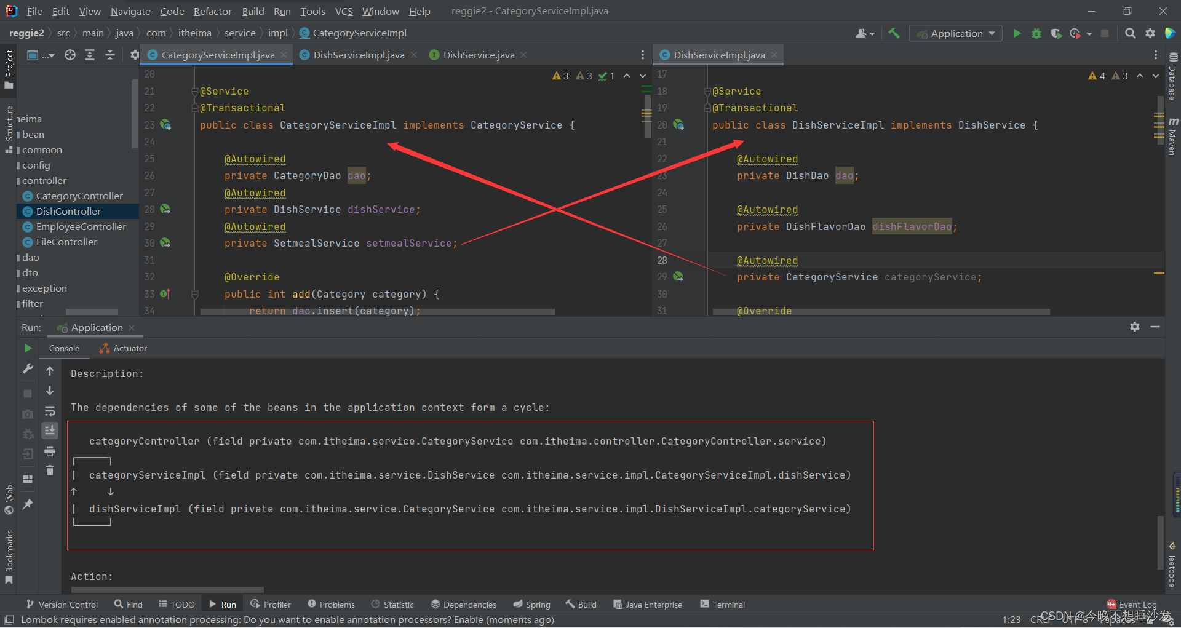This screenshot has width=1181, height=628.
Task: Open the Dependencies tool window
Action: tap(463, 605)
